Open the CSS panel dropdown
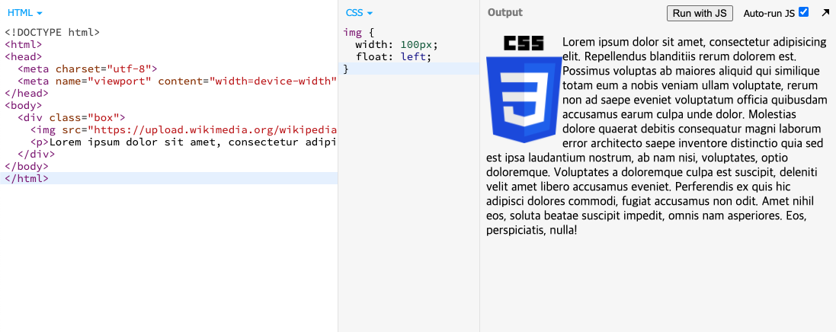Viewport: 836px width, 332px height. tap(359, 13)
